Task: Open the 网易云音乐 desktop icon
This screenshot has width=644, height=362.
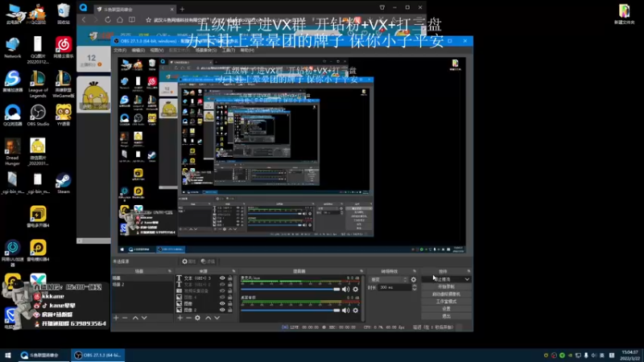Action: click(64, 47)
